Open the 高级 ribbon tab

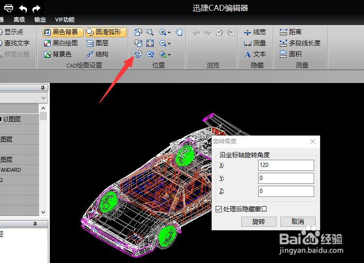pyautogui.click(x=19, y=20)
